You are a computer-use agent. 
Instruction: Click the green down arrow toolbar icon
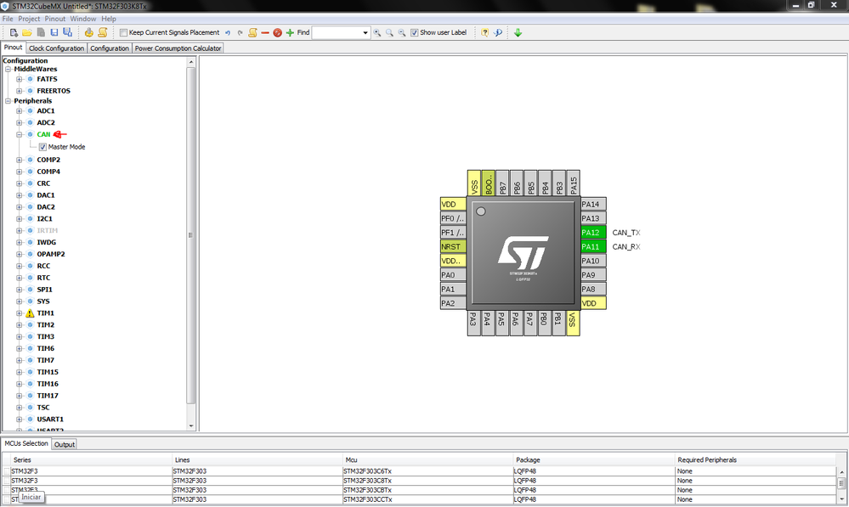[518, 32]
